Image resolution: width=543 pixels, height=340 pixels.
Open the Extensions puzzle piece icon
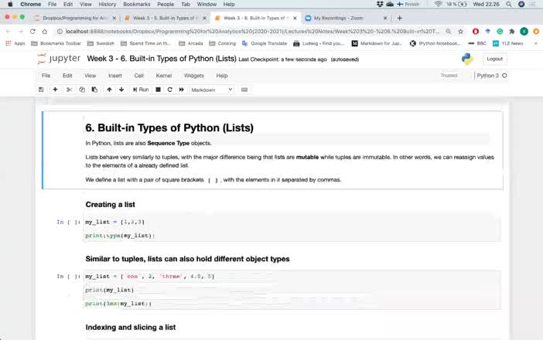(x=512, y=32)
